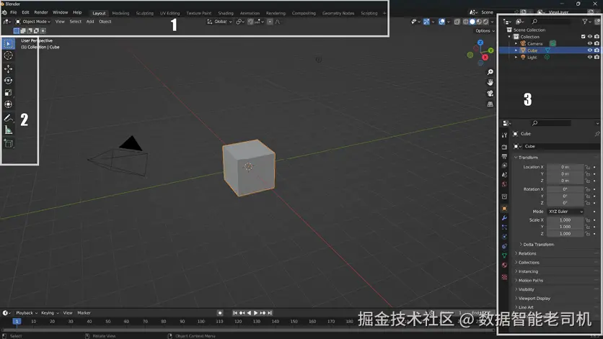Expand the Delta Transform panel
The width and height of the screenshot is (603, 339).
(537, 245)
